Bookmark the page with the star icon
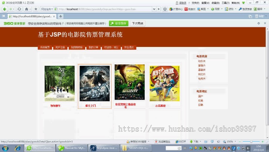Viewport: 269px width, 152px height. pos(36,9)
